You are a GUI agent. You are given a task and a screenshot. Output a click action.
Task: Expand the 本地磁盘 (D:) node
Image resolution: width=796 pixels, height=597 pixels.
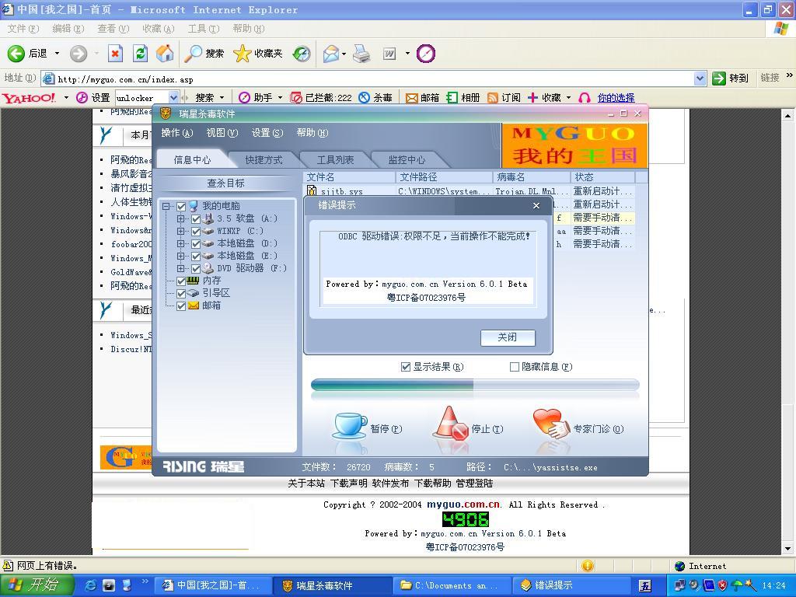[180, 243]
